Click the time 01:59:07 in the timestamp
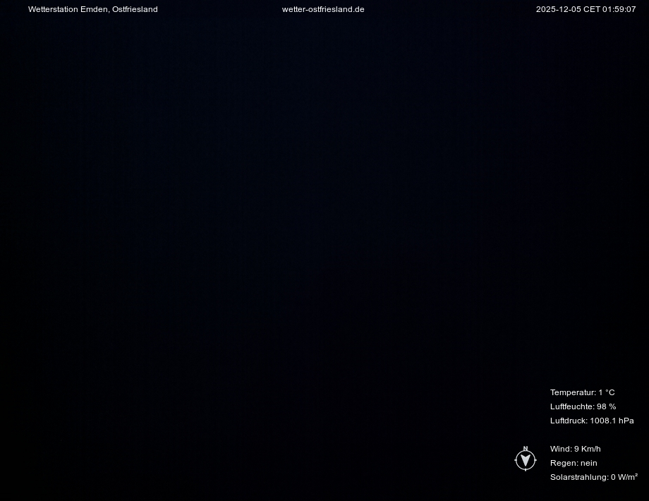 (619, 9)
